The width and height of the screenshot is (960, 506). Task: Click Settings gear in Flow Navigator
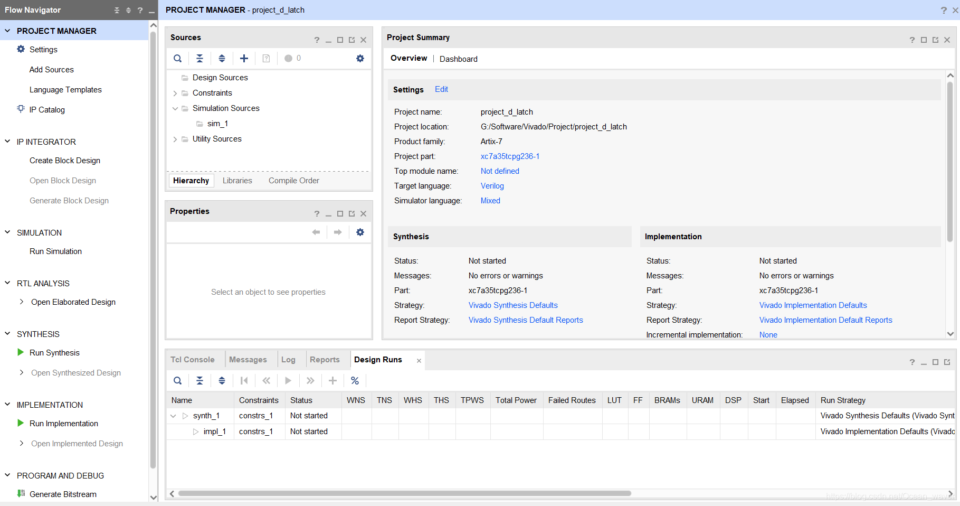pos(21,49)
